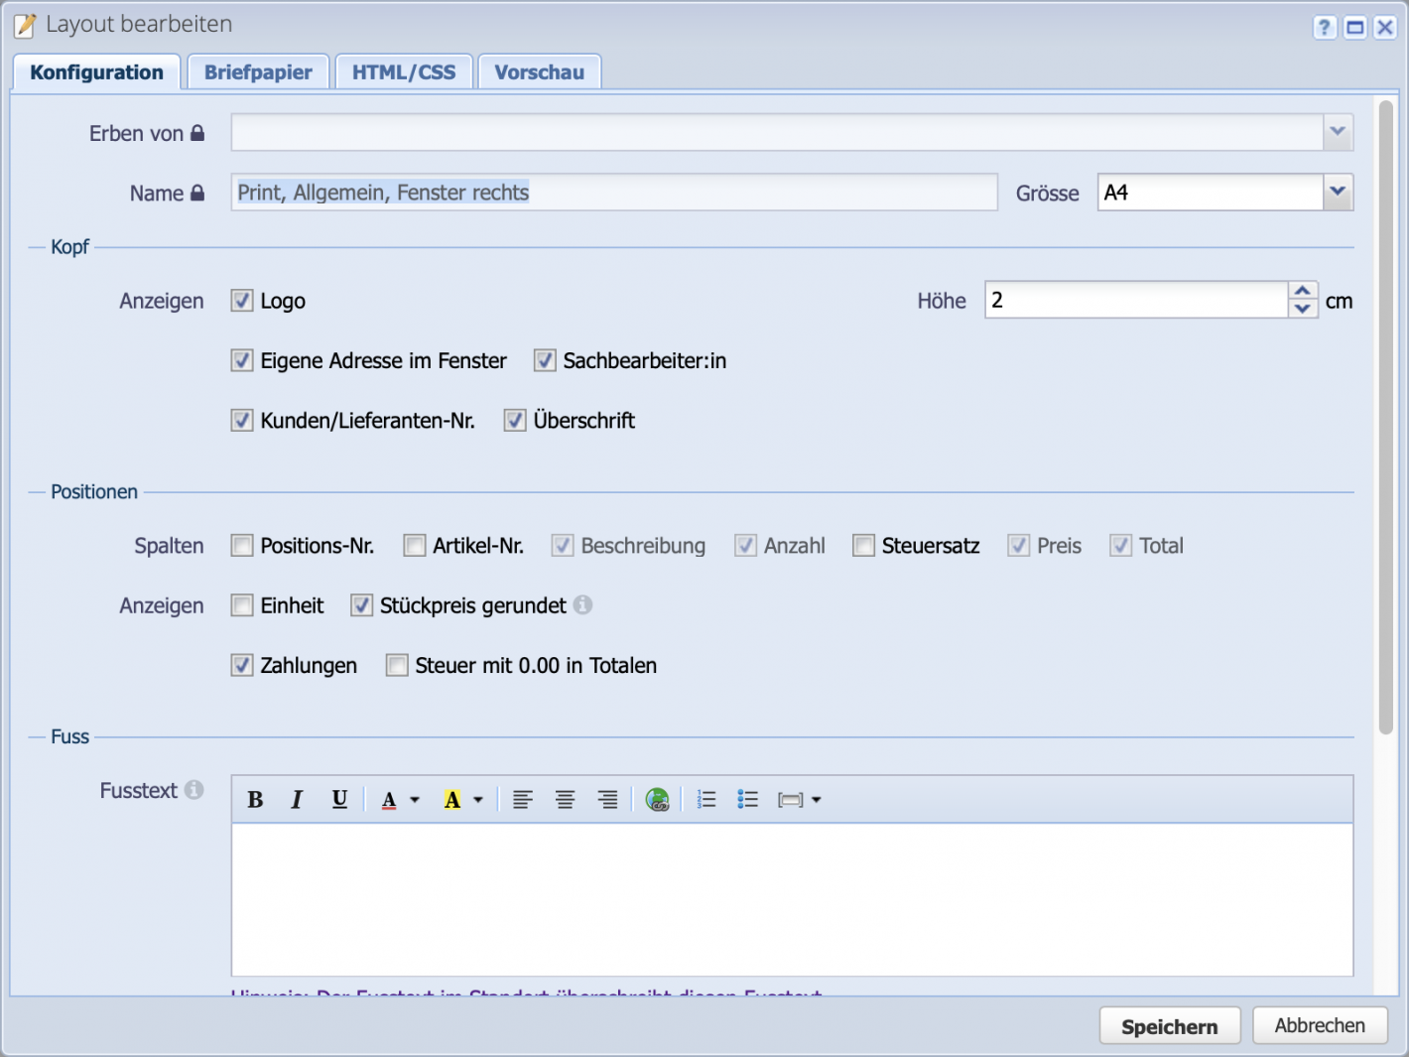The width and height of the screenshot is (1409, 1057).
Task: Enable underline formatting for Fusstext
Action: (x=338, y=799)
